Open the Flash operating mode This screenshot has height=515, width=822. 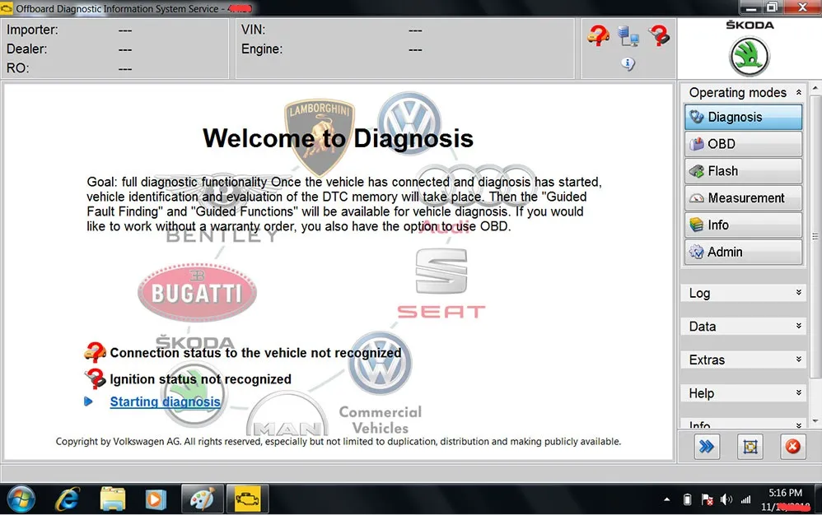(742, 170)
